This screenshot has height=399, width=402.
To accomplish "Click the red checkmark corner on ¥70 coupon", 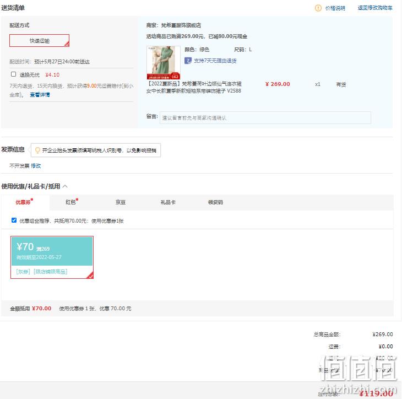I will [90, 275].
